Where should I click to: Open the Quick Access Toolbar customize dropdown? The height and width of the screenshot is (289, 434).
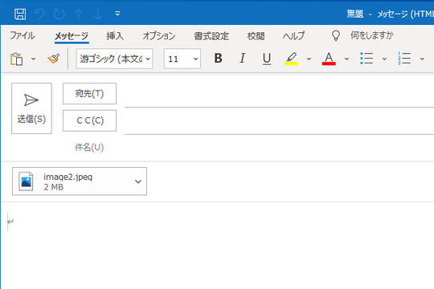[117, 14]
